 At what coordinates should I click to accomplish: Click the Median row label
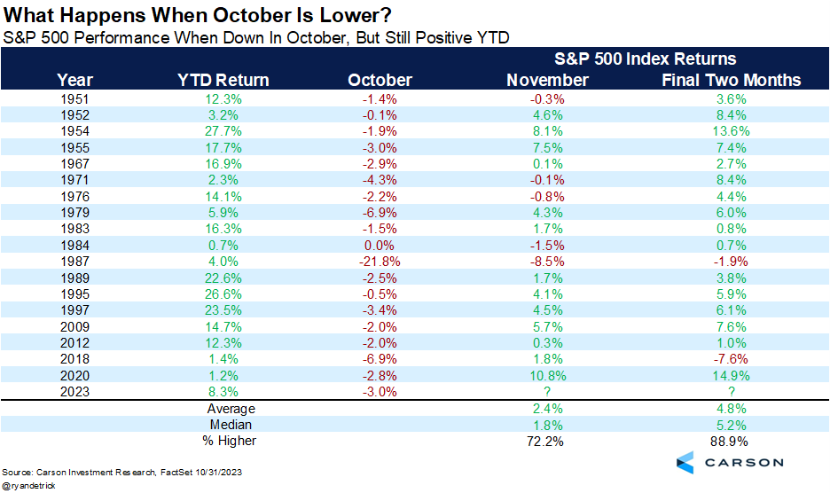231,425
